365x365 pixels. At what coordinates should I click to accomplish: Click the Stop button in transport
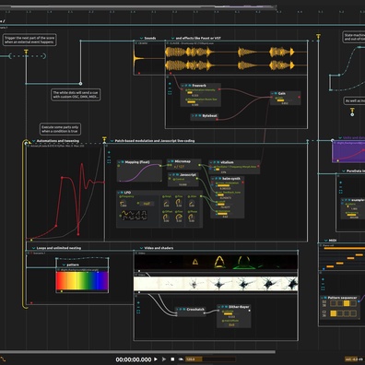[172, 359]
